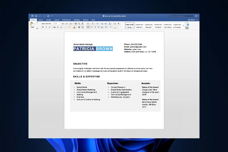Click the sidebar layout icon in title bar

32,16
